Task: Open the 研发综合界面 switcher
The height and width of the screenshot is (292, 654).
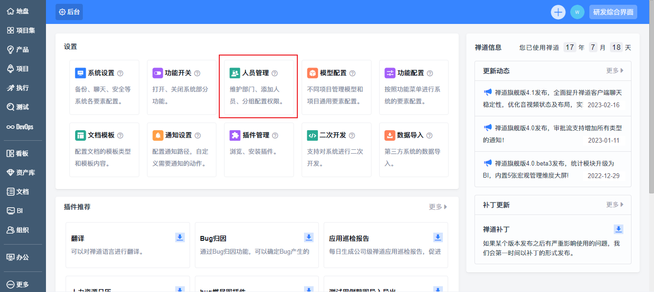Action: (613, 12)
